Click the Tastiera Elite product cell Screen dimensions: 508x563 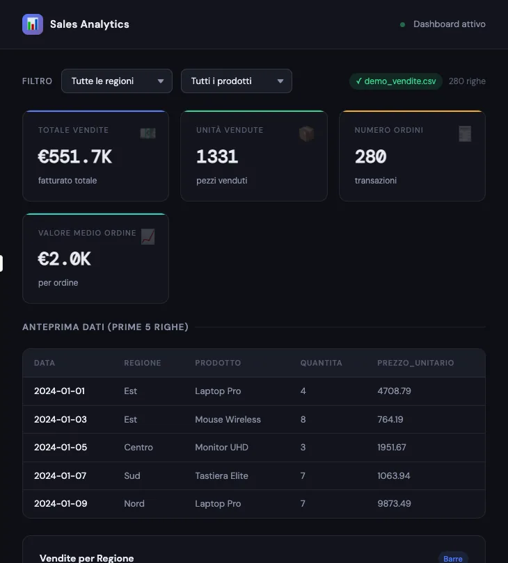222,475
